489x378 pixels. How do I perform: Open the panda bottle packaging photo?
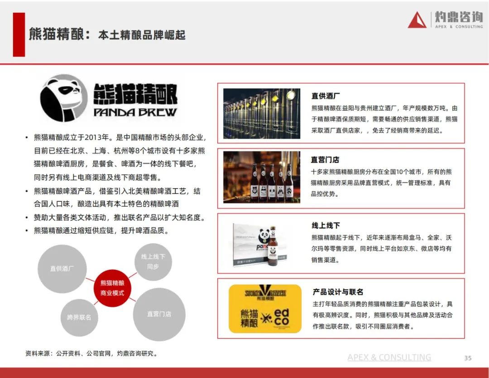[x=259, y=244]
